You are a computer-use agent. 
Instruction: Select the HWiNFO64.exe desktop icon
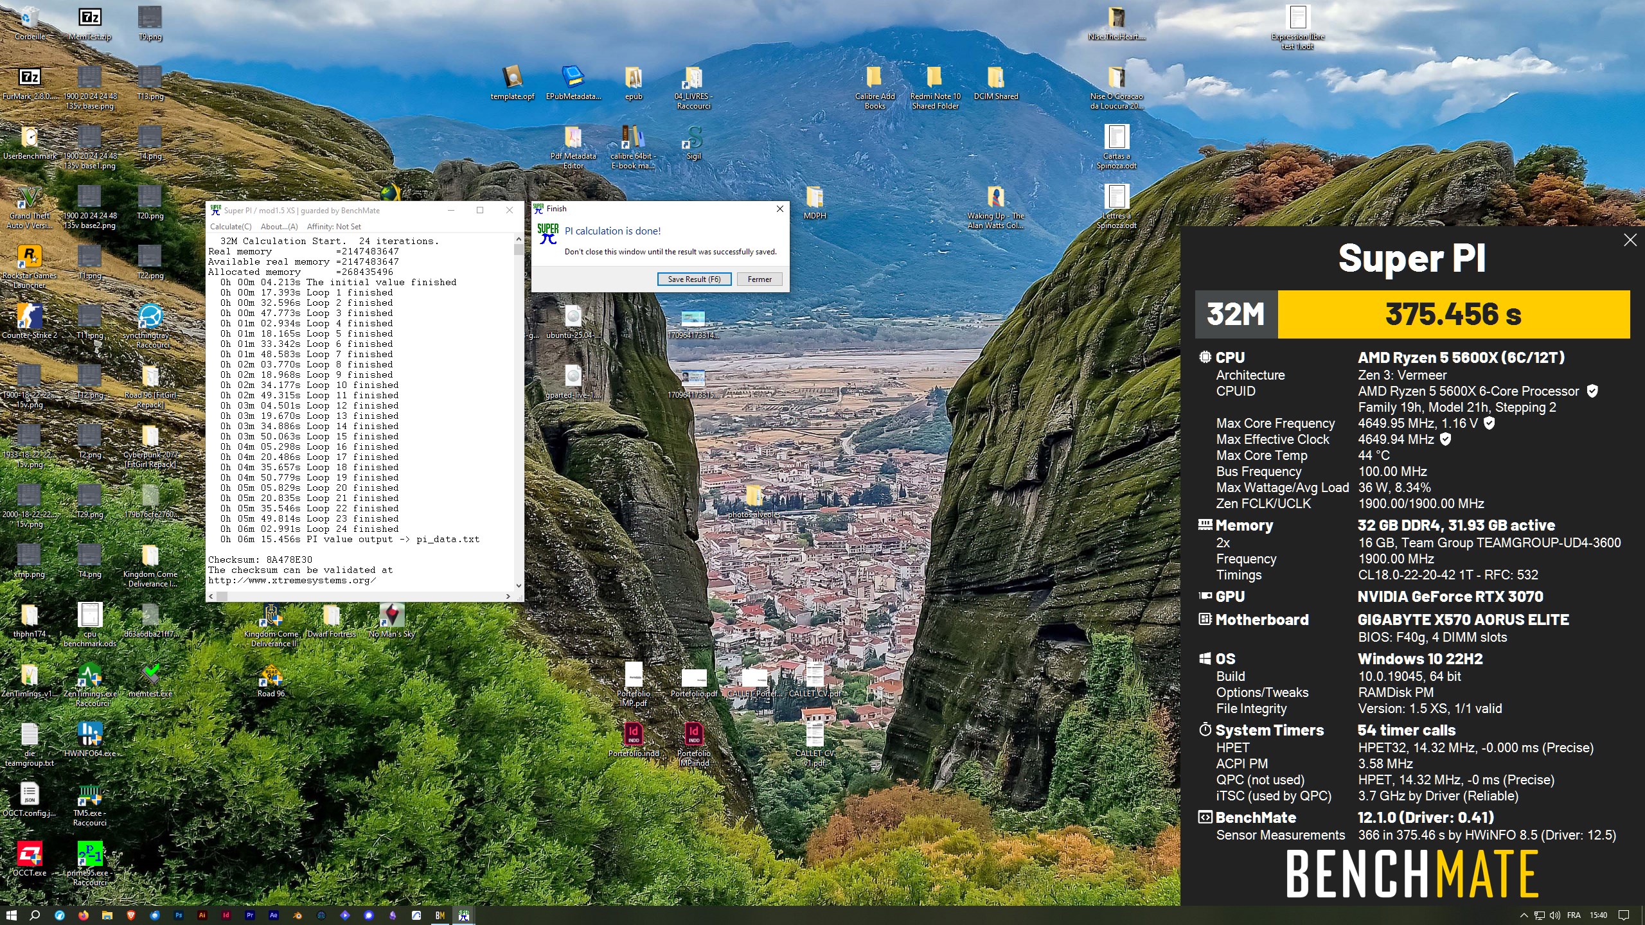click(x=90, y=739)
